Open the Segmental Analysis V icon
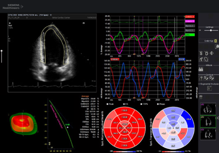This screenshot has height=153, width=219. (210, 88)
